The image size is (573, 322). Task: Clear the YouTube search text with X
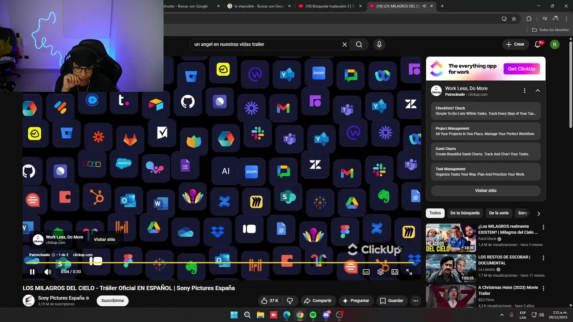pos(345,44)
